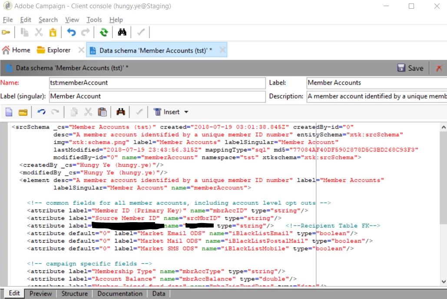The width and height of the screenshot is (447, 299).
Task: Open search binoculars in main toolbar
Action: (122, 32)
